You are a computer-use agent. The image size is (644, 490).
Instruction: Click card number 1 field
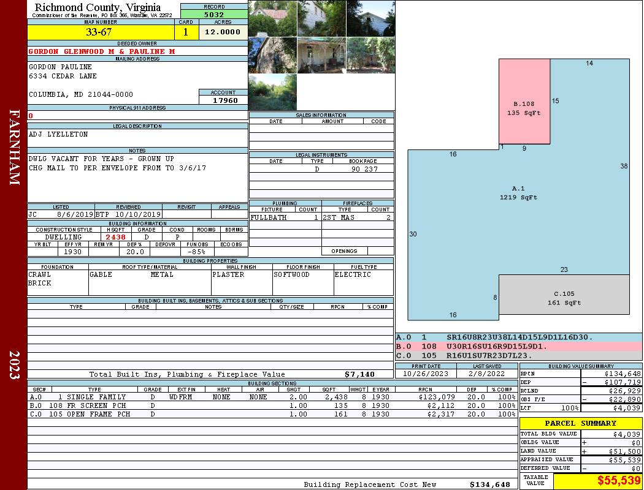186,32
